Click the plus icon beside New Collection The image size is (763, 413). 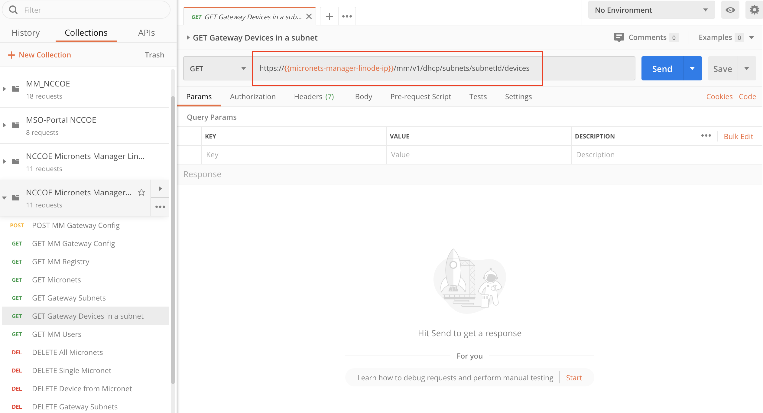click(x=11, y=55)
